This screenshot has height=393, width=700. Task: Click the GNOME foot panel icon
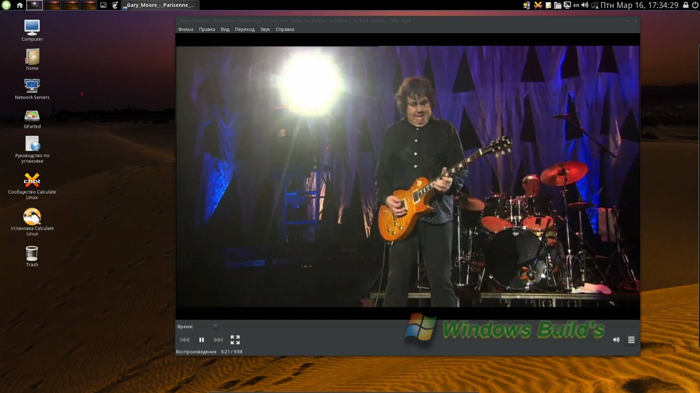click(x=115, y=5)
